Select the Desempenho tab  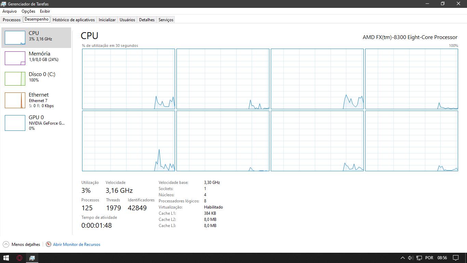click(37, 20)
